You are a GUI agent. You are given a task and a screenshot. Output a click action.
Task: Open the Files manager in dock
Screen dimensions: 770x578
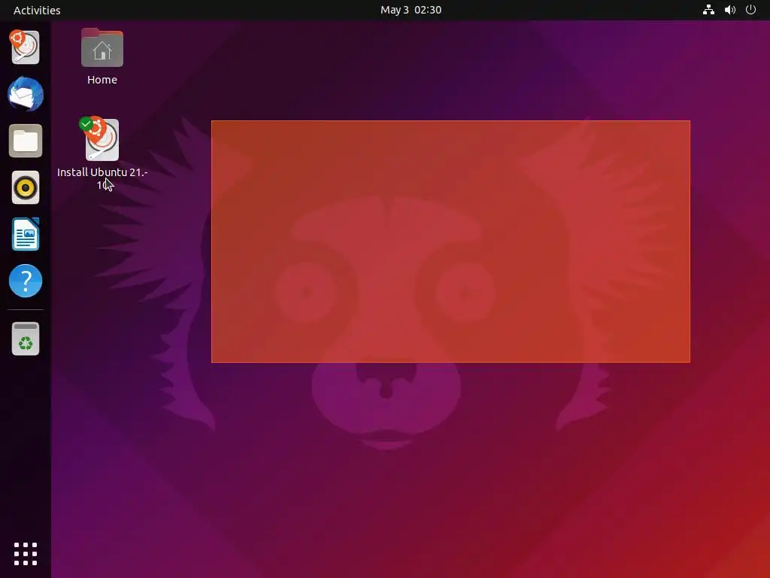pyautogui.click(x=26, y=141)
